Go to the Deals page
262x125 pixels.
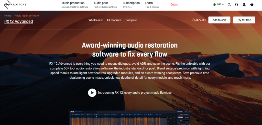(174, 5)
